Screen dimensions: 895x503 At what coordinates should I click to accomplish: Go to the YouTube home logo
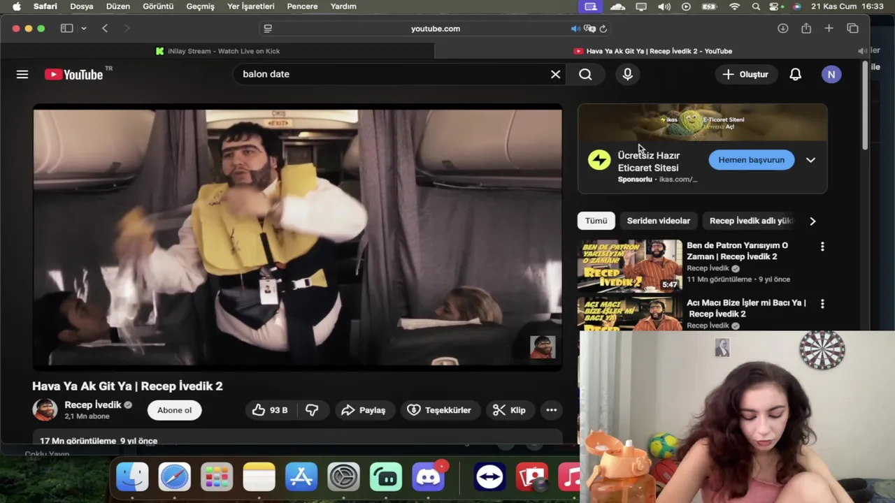point(73,74)
